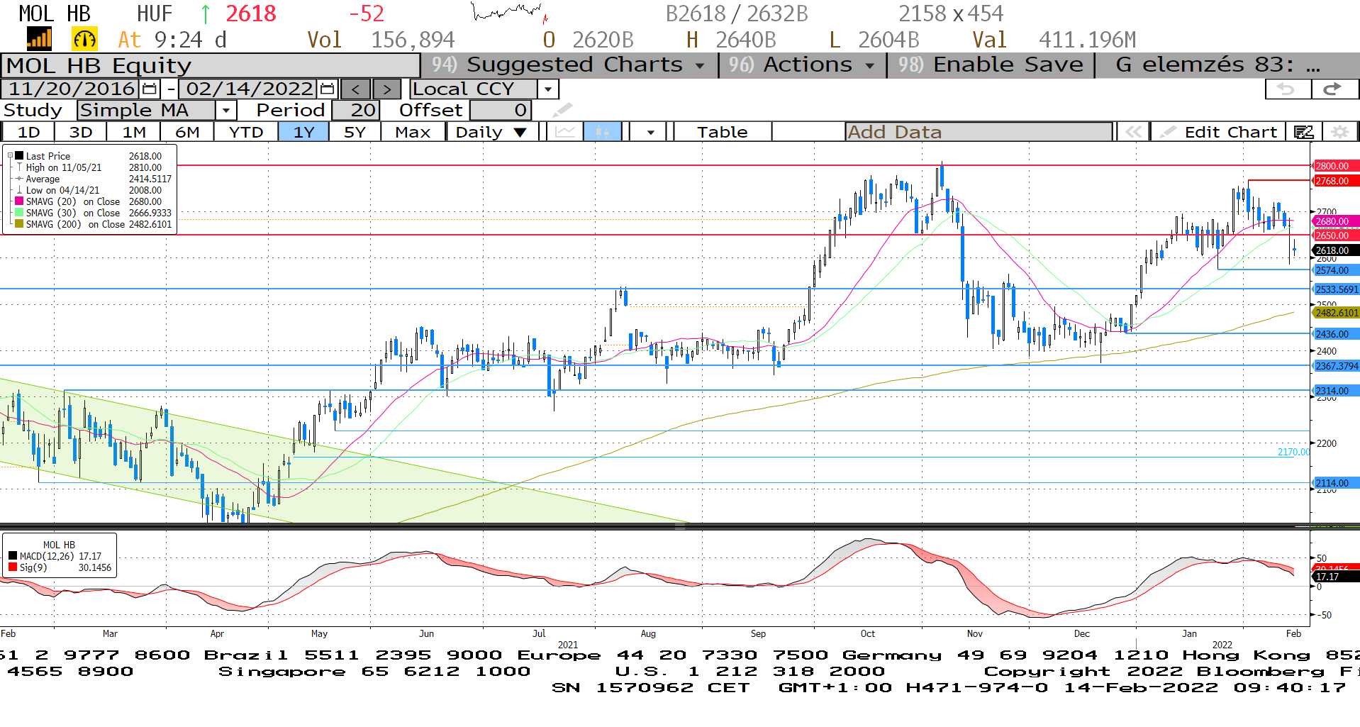
Task: Click the end date field 02/14/2022
Action: coord(249,89)
